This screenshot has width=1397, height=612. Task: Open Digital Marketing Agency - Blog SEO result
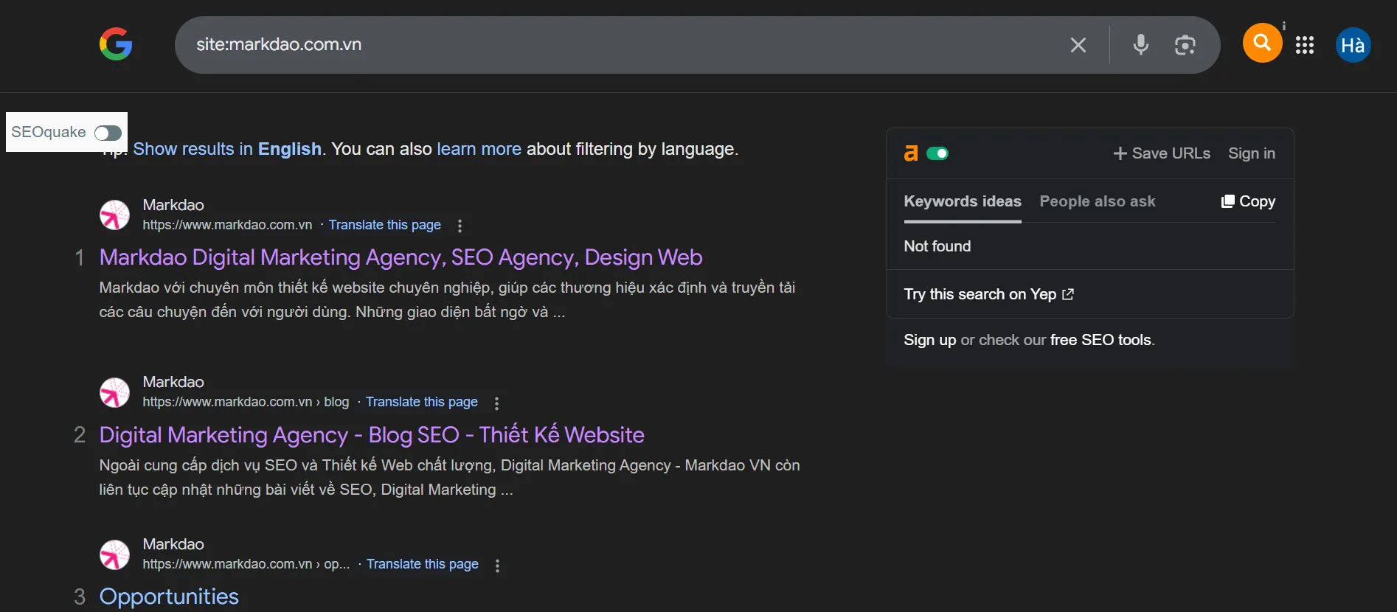pyautogui.click(x=372, y=435)
